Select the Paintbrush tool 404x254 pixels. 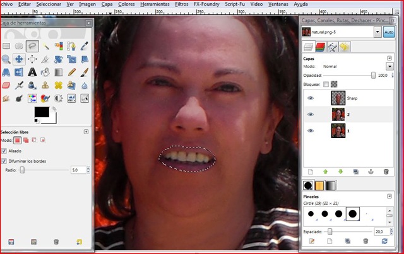(x=85, y=72)
